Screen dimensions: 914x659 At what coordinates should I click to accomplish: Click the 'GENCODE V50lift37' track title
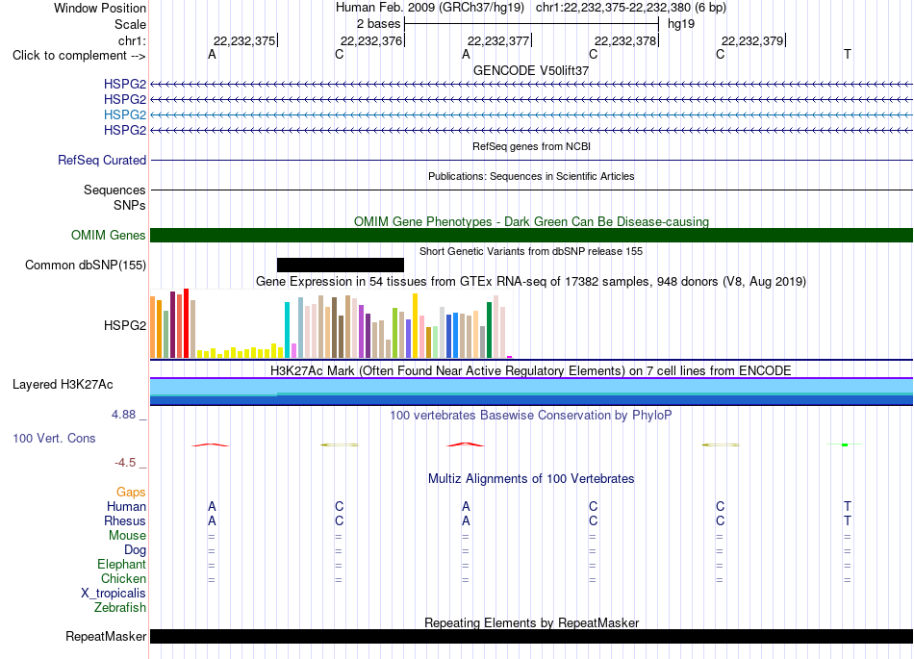coord(531,70)
